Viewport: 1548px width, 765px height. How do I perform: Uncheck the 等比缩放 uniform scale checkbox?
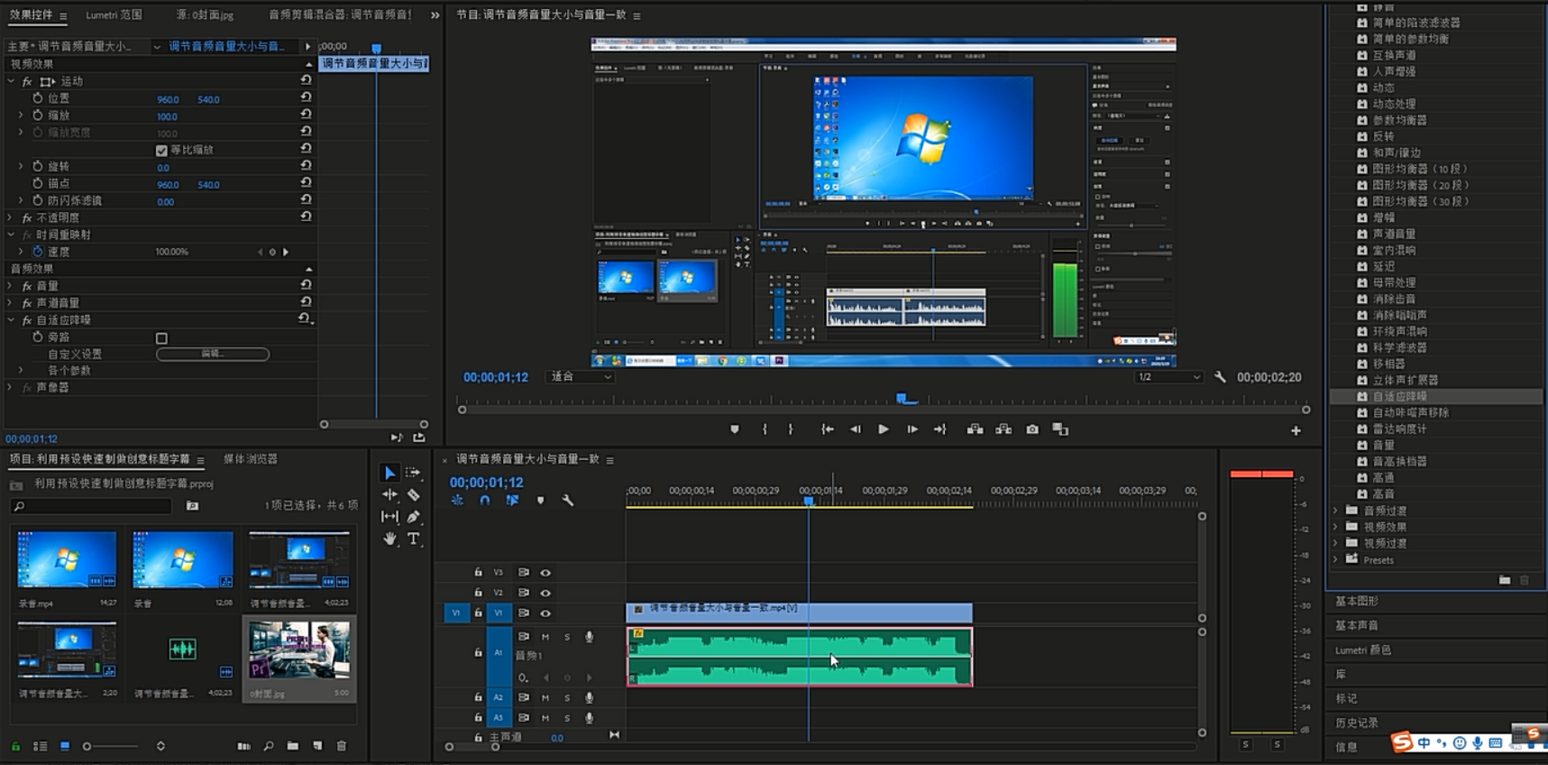161,151
